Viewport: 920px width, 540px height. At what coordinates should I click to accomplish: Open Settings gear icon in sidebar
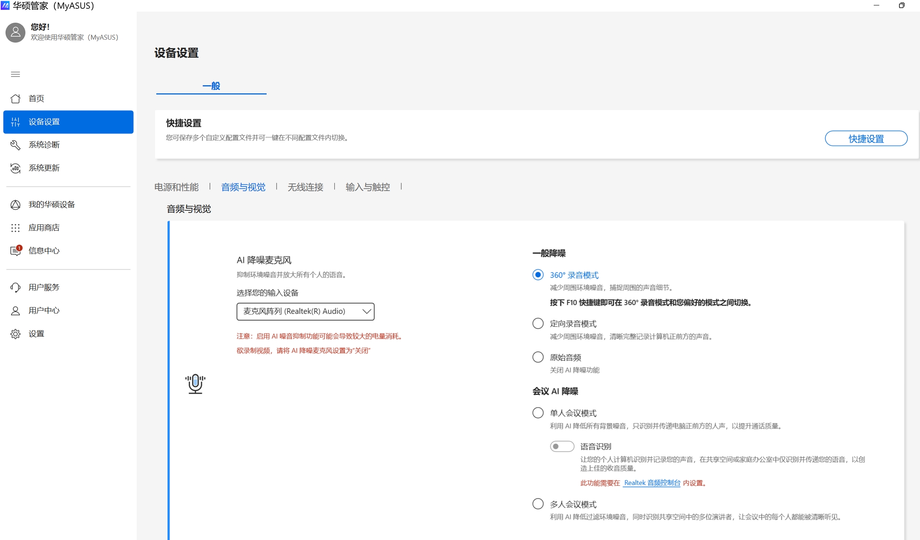pyautogui.click(x=15, y=334)
